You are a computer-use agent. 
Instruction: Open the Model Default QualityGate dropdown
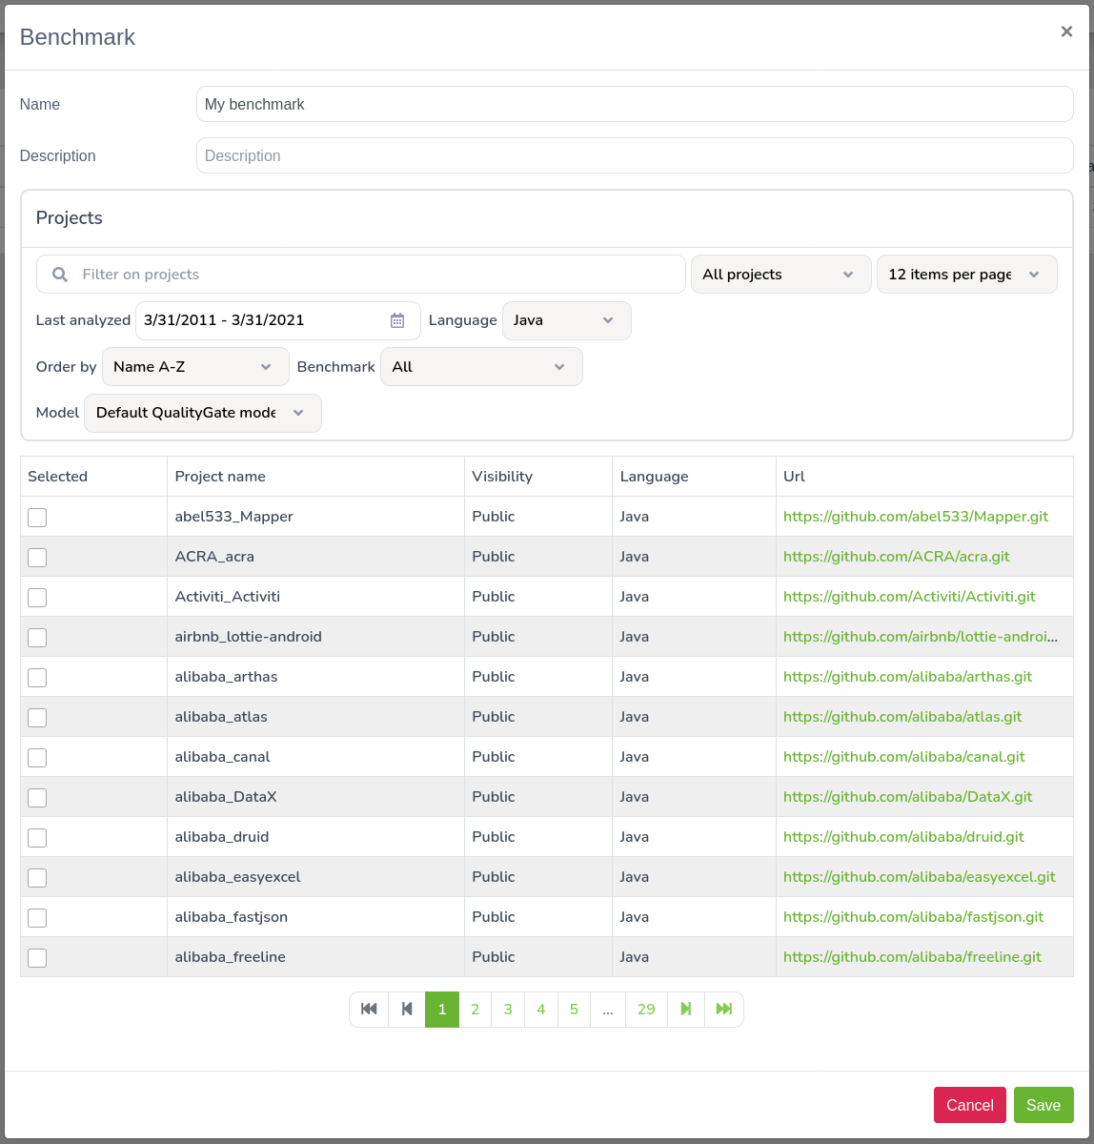point(203,413)
